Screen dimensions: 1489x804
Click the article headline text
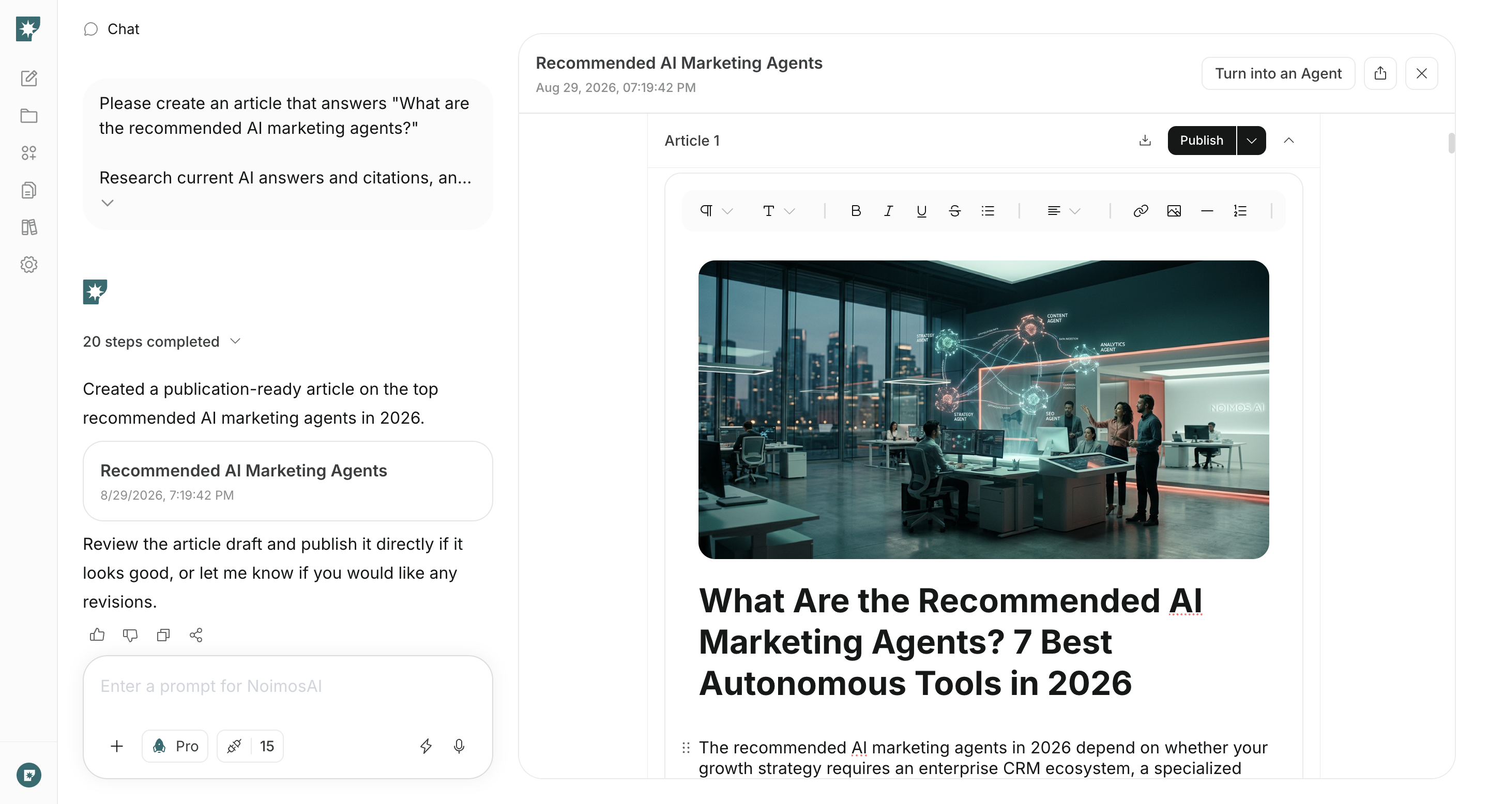click(950, 642)
